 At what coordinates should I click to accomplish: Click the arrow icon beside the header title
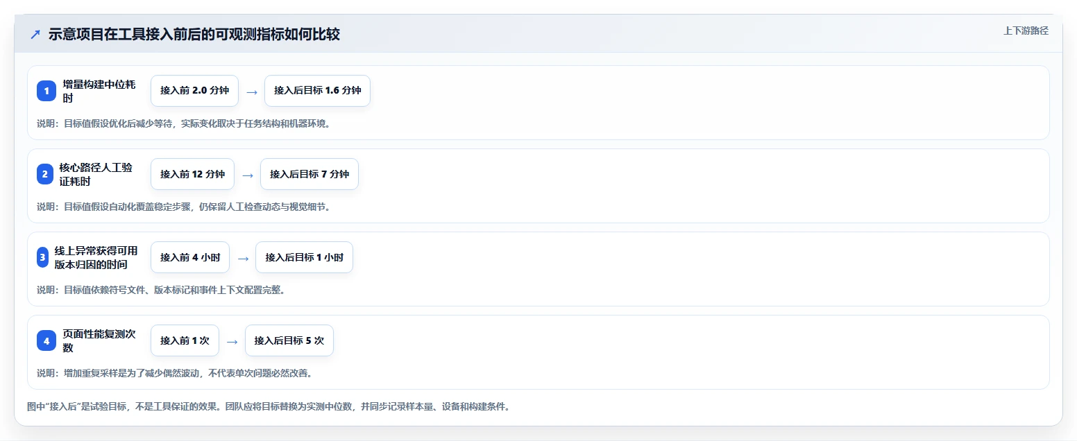(x=35, y=34)
